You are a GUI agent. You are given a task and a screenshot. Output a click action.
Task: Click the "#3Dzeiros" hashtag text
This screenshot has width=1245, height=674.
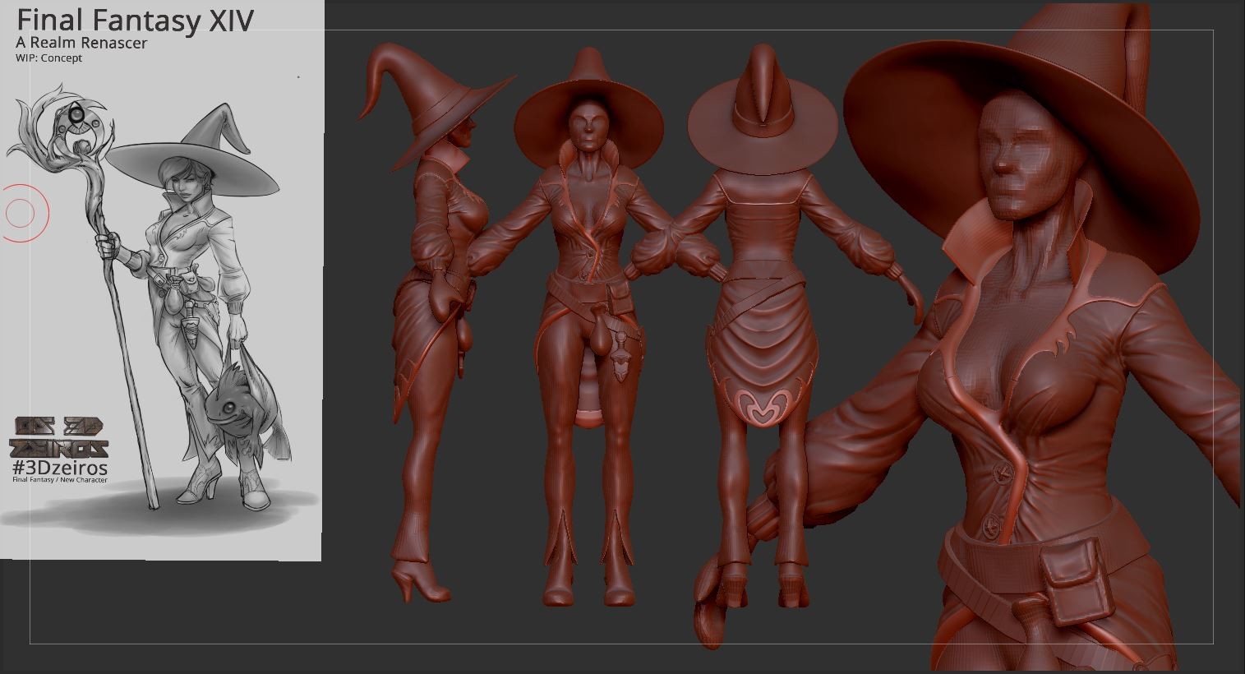click(59, 468)
